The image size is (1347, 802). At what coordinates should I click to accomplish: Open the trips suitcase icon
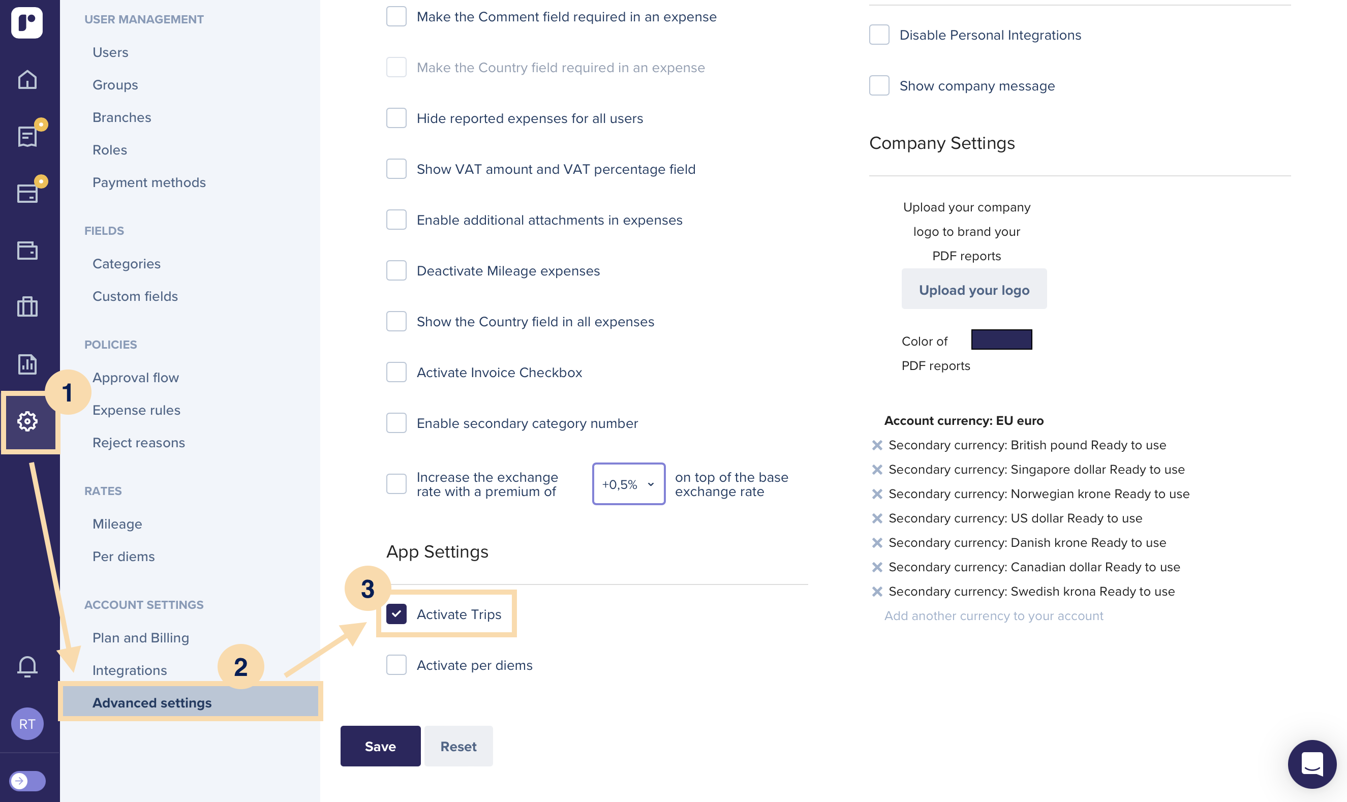(27, 306)
